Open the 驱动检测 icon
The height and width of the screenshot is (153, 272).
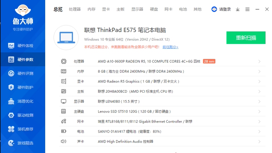[11, 115]
